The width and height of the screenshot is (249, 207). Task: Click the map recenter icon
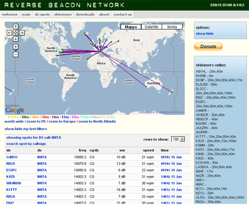(x=15, y=33)
